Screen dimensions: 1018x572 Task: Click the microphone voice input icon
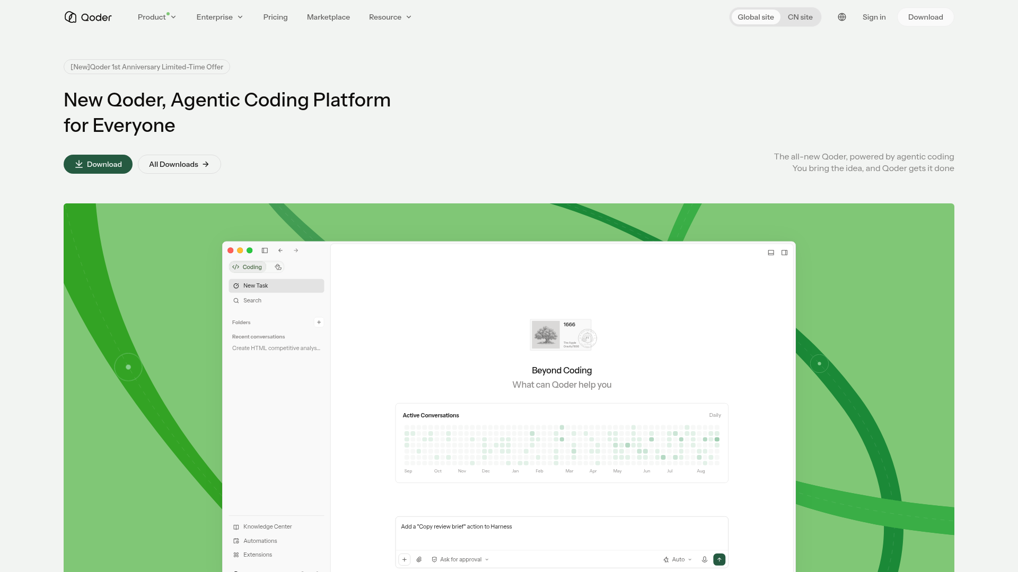coord(704,559)
